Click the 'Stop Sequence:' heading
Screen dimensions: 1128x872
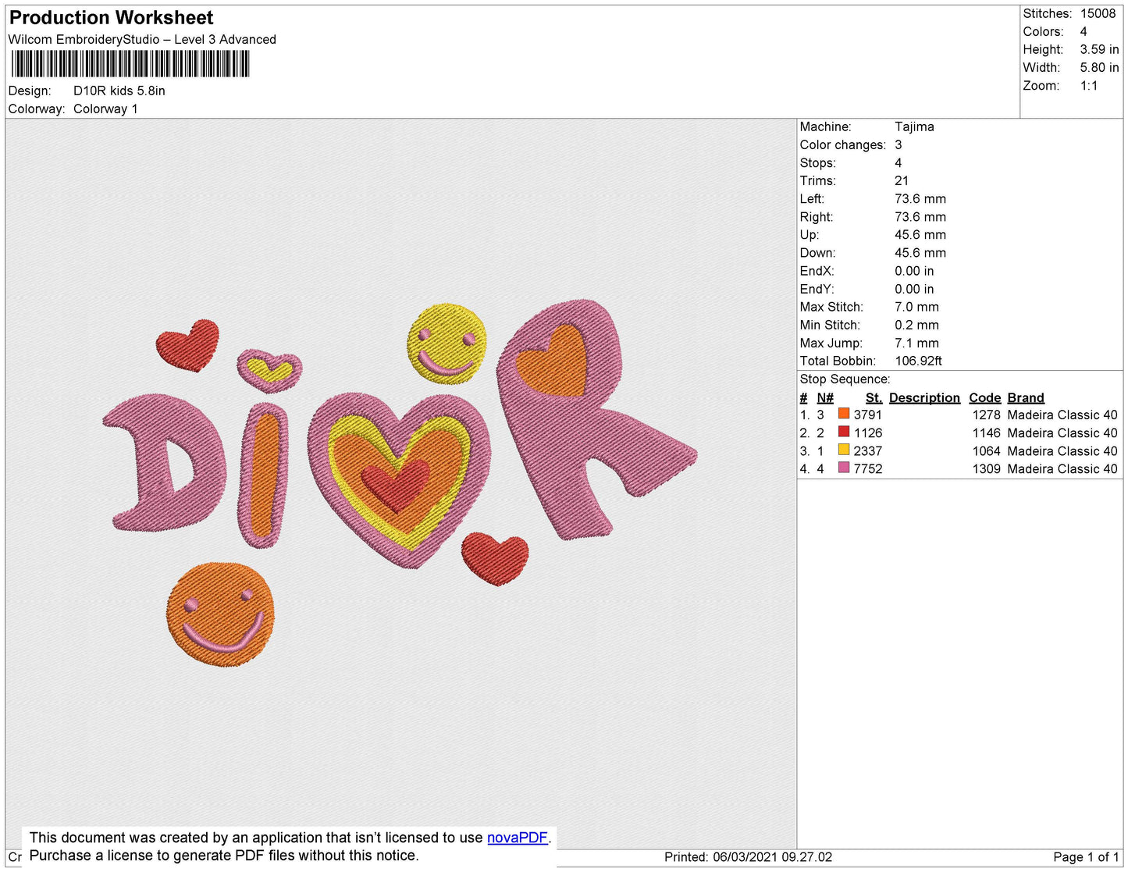click(845, 379)
